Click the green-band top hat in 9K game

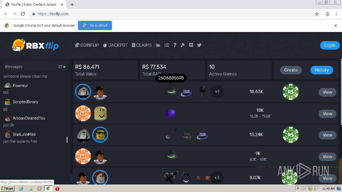click(x=172, y=155)
